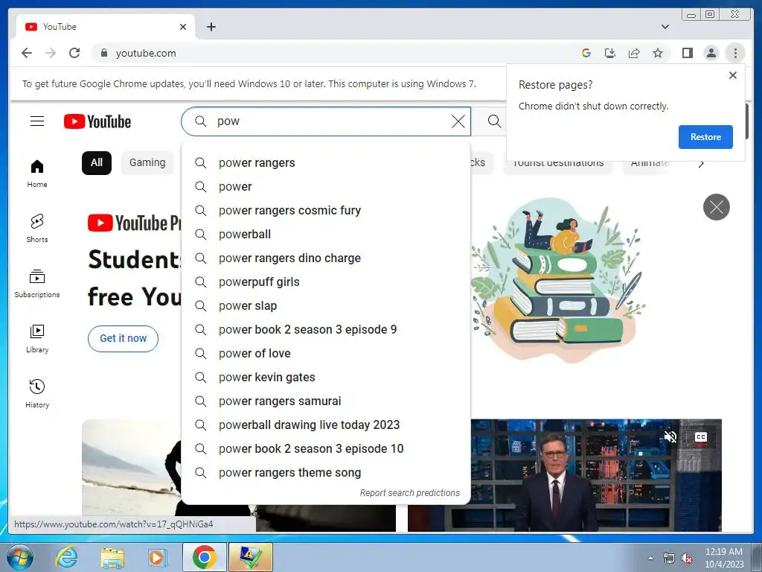Image resolution: width=762 pixels, height=572 pixels.
Task: Select the All filter chip
Action: 97,162
